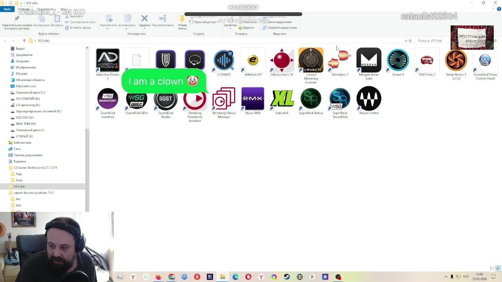Open WhatsApp from the taskbar
This screenshot has width=502, height=282.
pyautogui.click(x=146, y=277)
